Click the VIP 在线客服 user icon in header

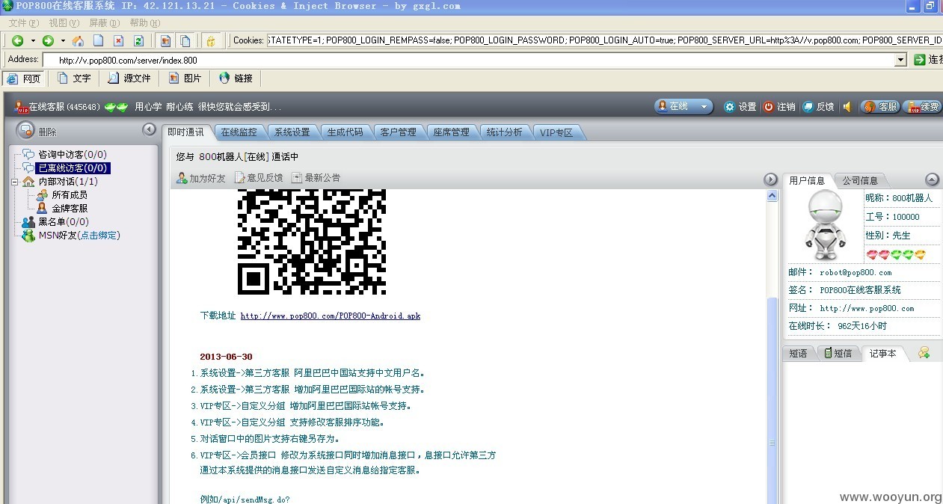[x=20, y=107]
